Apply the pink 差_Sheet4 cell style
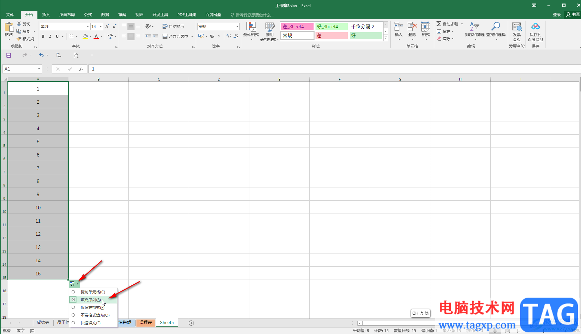The width and height of the screenshot is (581, 334). (297, 27)
